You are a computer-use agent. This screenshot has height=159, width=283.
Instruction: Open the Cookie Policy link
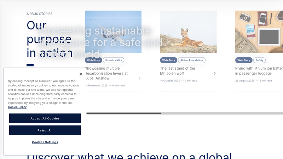coord(17,107)
